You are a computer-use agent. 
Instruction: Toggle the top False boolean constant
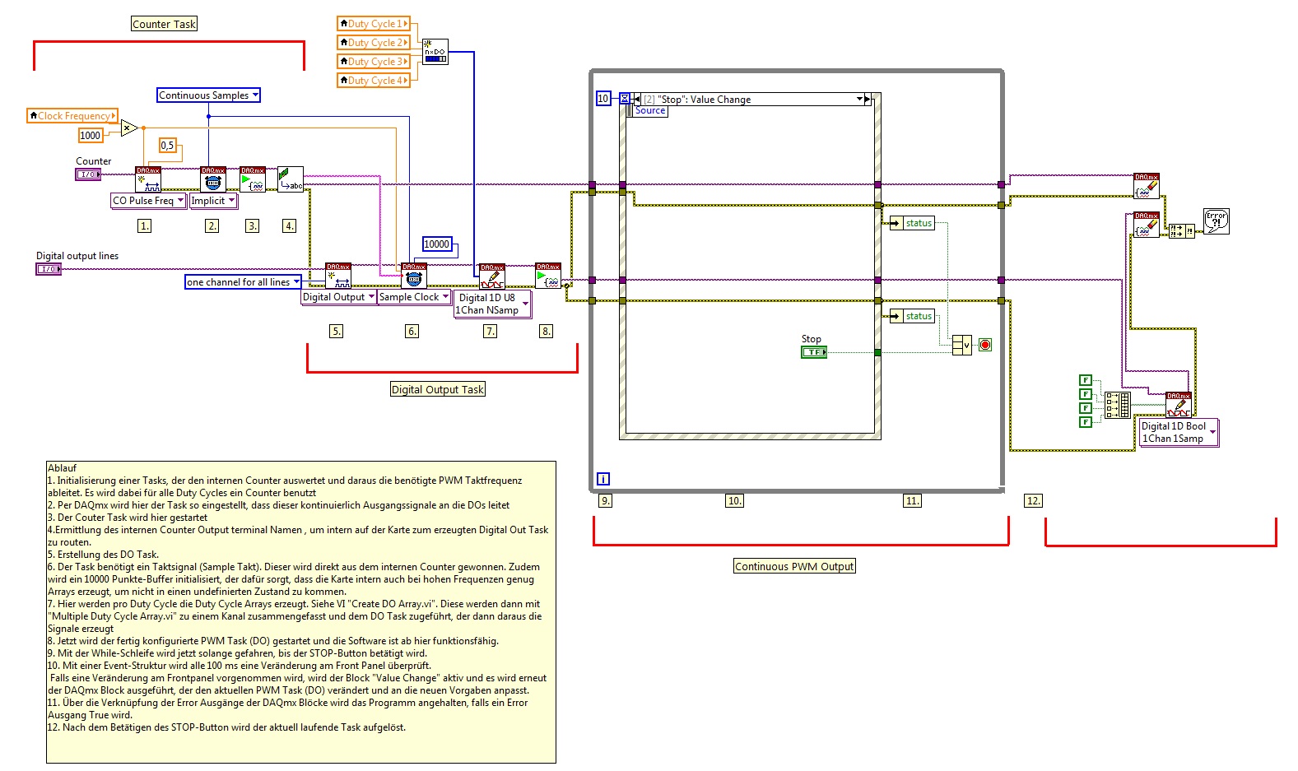click(1086, 380)
